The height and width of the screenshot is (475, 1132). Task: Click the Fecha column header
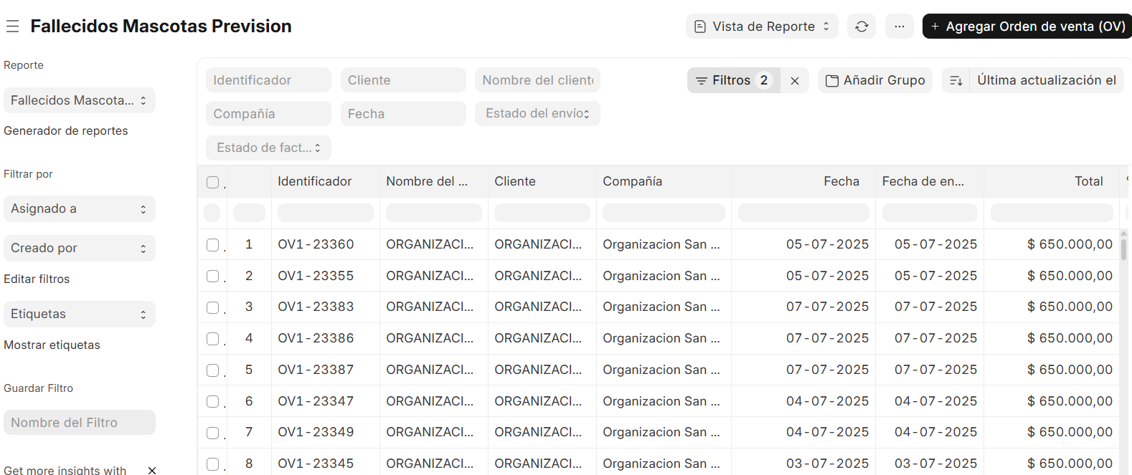pos(803,181)
